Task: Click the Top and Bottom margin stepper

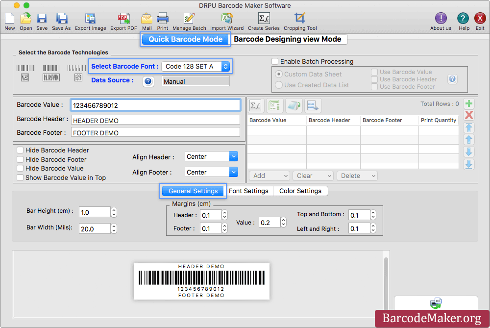Action: [x=373, y=215]
